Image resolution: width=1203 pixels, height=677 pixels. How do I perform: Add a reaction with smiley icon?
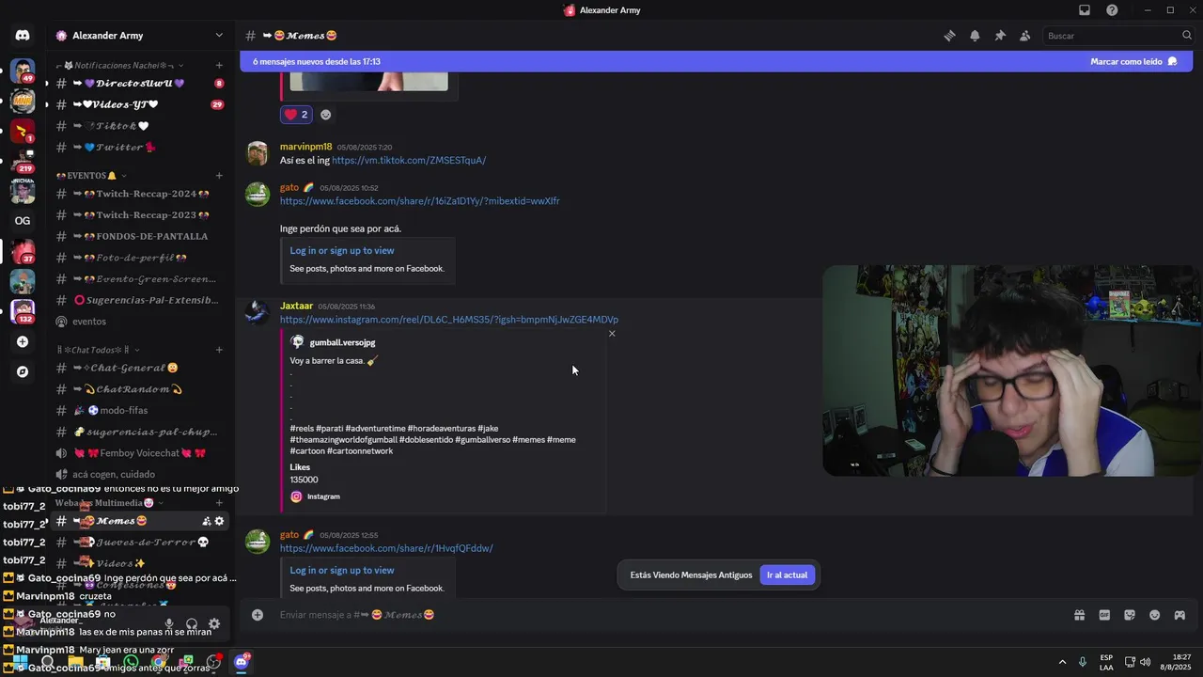(326, 115)
